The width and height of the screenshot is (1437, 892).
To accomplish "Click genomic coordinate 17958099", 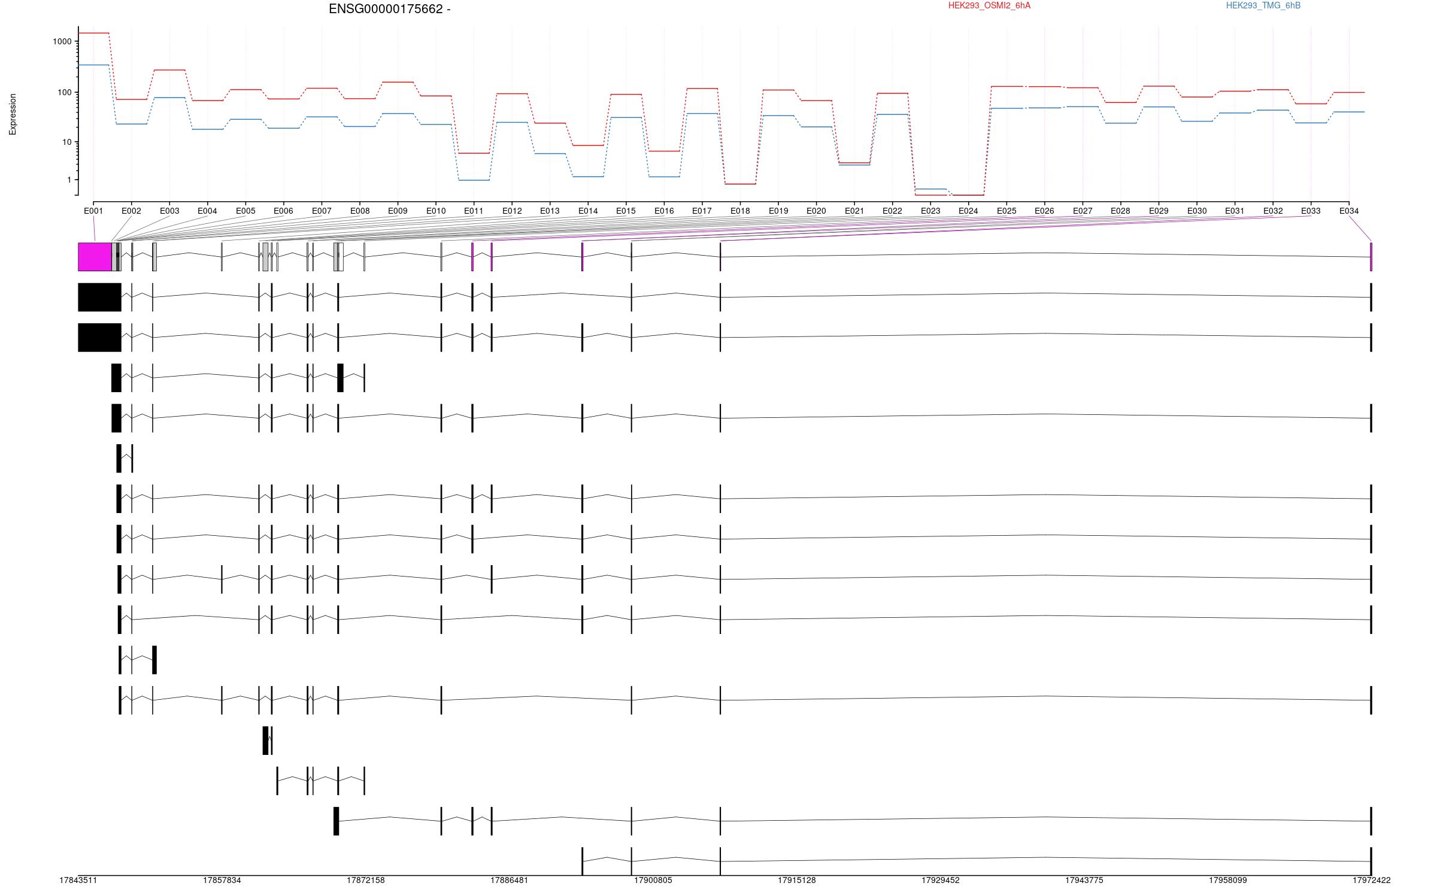I will pyautogui.click(x=1227, y=880).
